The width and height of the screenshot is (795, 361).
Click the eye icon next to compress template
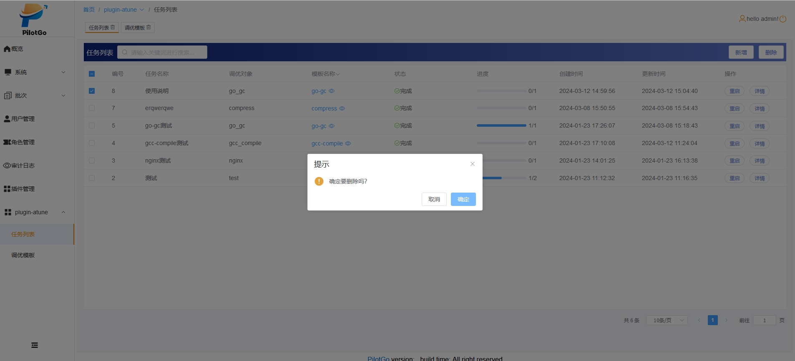point(342,108)
